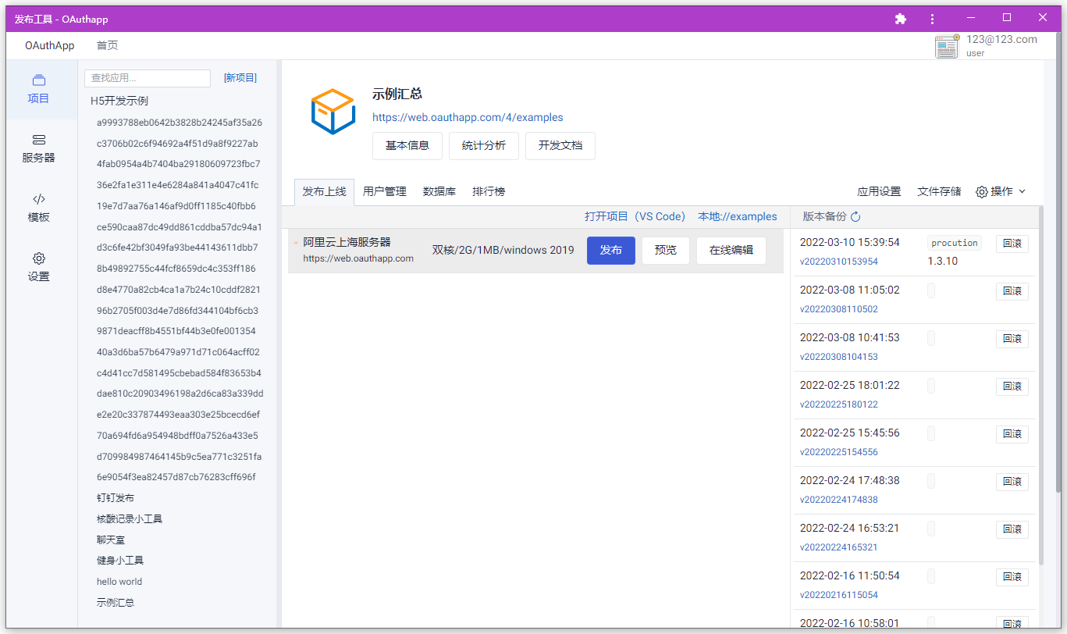1067x634 pixels.
Task: Open 应用设置
Action: [x=879, y=191]
